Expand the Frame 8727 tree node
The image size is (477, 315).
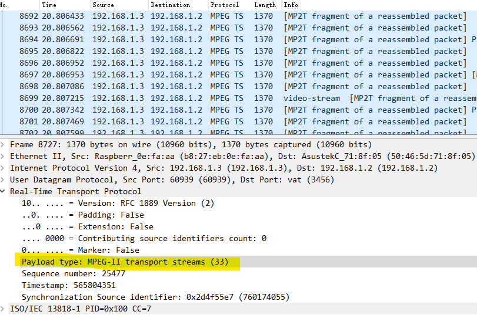click(4, 144)
